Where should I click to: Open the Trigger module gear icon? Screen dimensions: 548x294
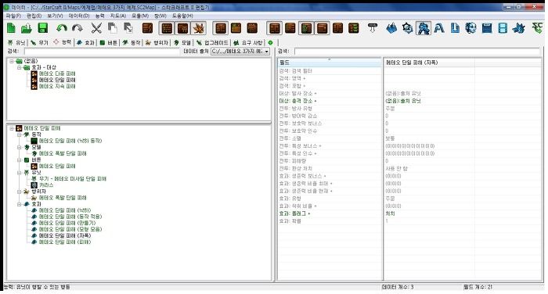(x=408, y=28)
